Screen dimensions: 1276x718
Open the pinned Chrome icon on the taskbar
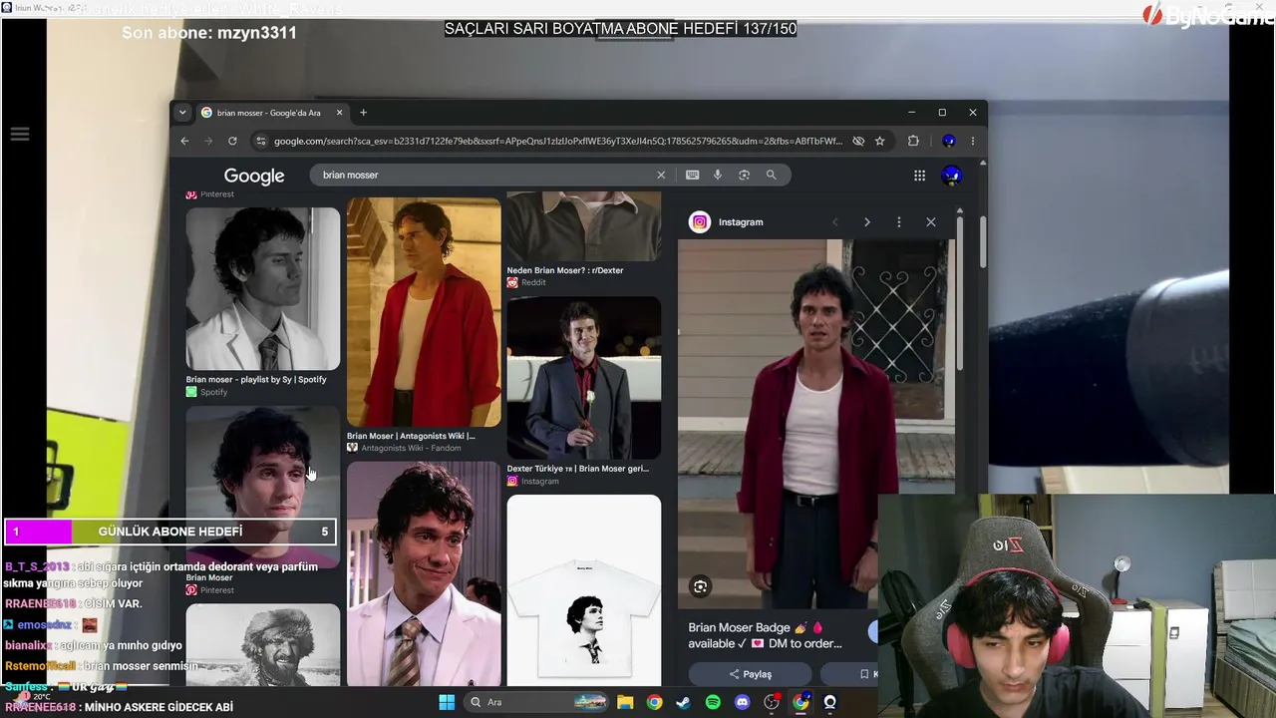click(654, 702)
